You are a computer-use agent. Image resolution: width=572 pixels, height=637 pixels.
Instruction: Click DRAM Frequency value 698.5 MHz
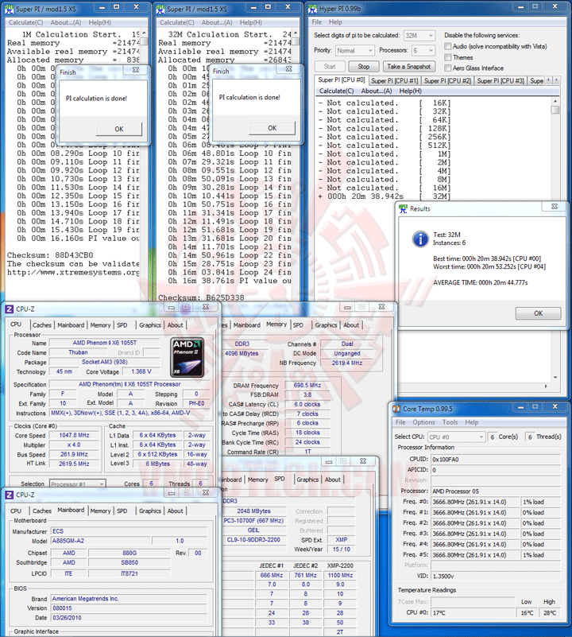[307, 385]
